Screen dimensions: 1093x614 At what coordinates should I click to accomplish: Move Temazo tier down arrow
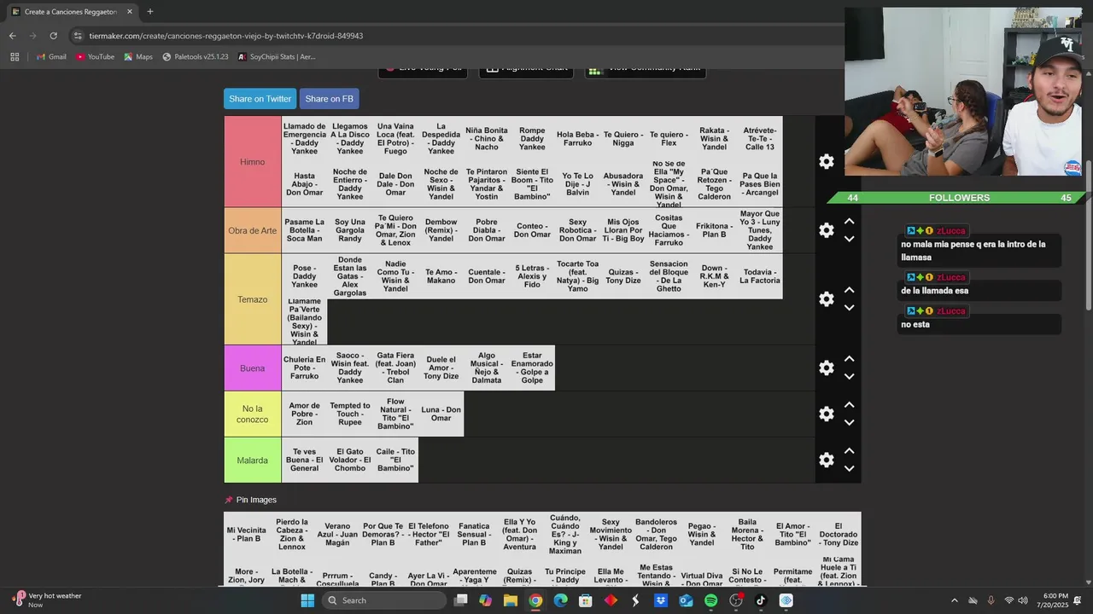point(849,308)
